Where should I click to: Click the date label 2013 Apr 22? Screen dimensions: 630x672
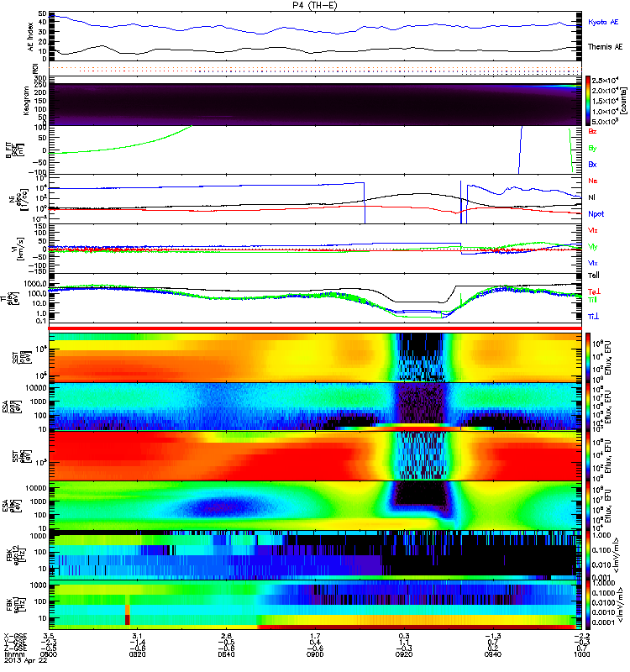point(25,660)
